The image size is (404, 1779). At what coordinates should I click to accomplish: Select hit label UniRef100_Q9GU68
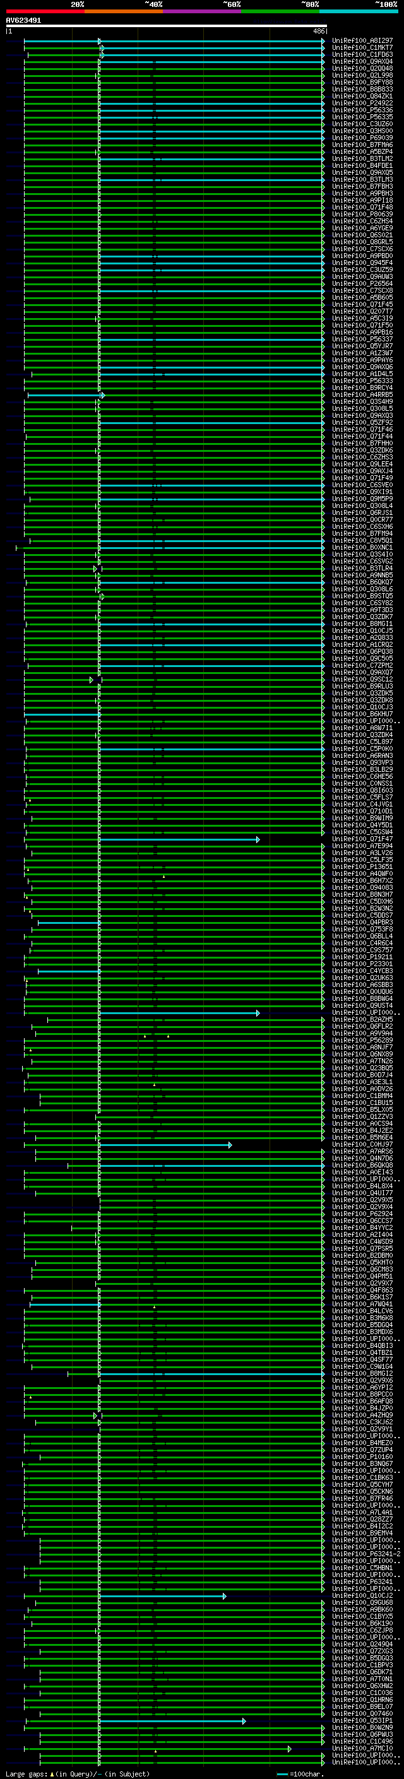[362, 1602]
